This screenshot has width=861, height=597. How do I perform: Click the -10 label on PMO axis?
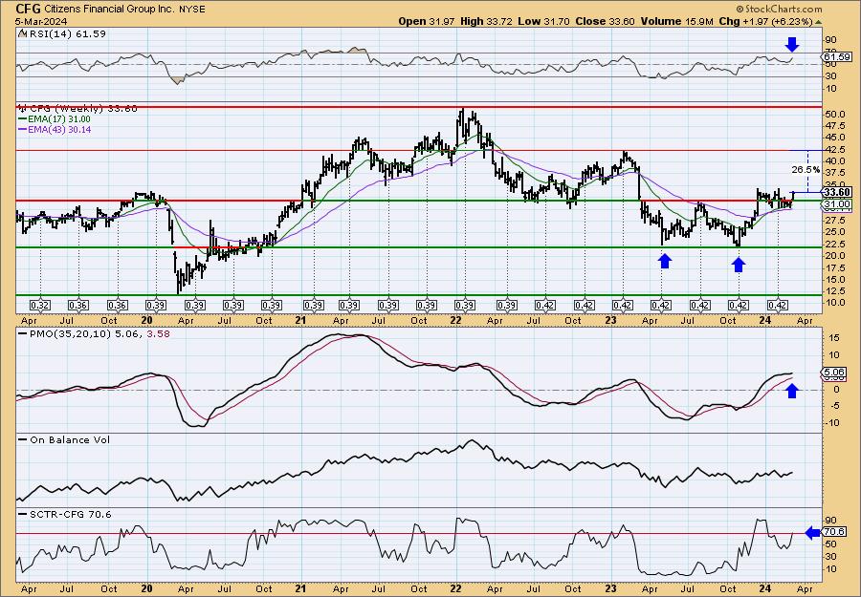click(x=832, y=422)
